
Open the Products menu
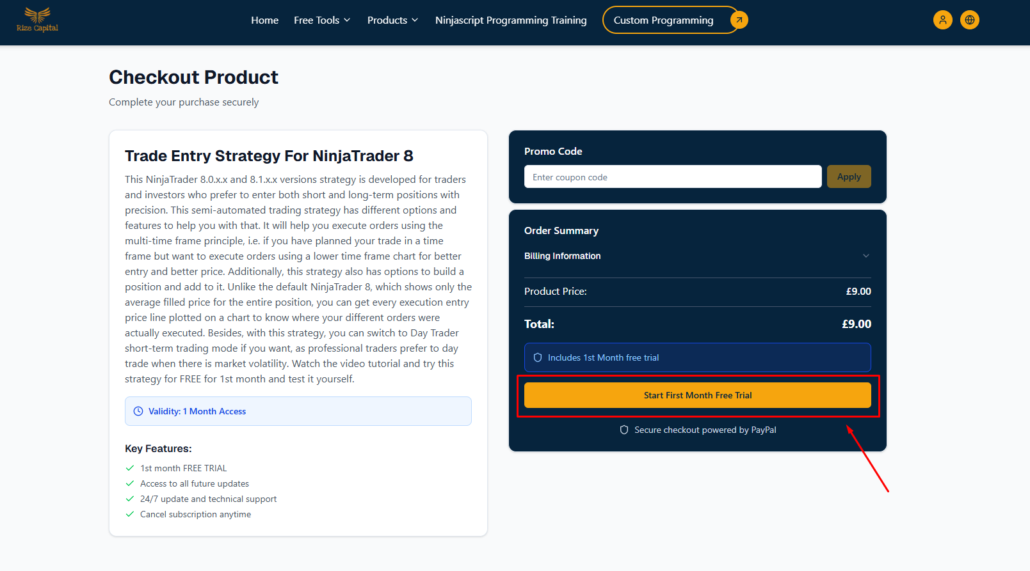(392, 20)
